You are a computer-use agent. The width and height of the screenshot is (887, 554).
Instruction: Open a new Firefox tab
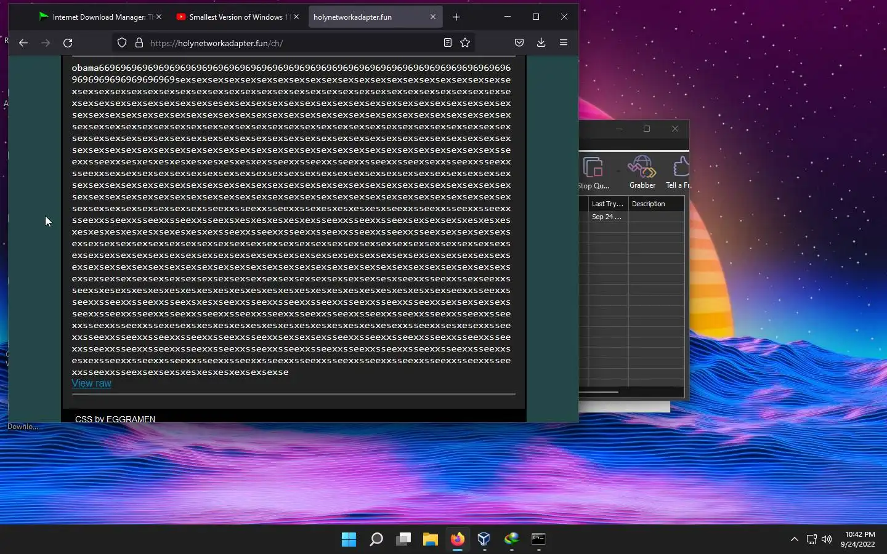456,17
